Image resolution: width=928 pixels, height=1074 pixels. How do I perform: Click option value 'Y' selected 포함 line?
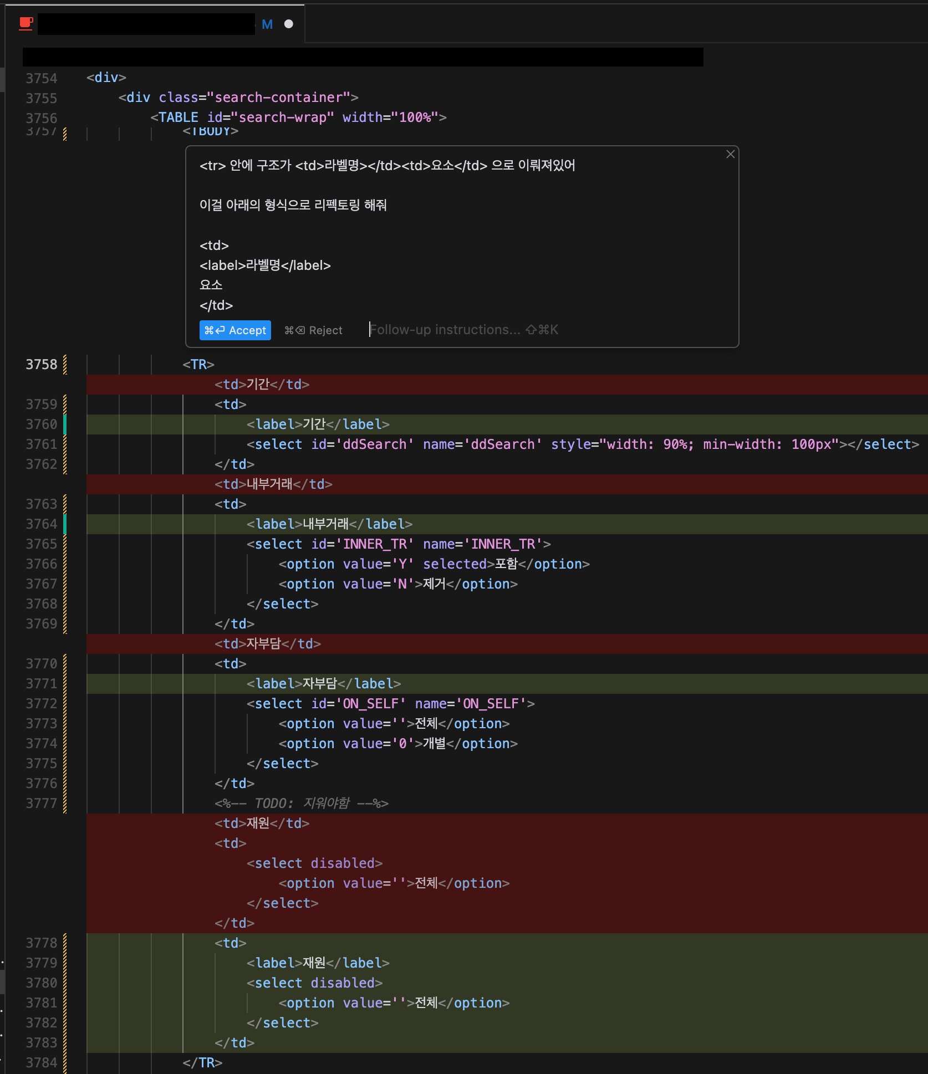click(434, 564)
